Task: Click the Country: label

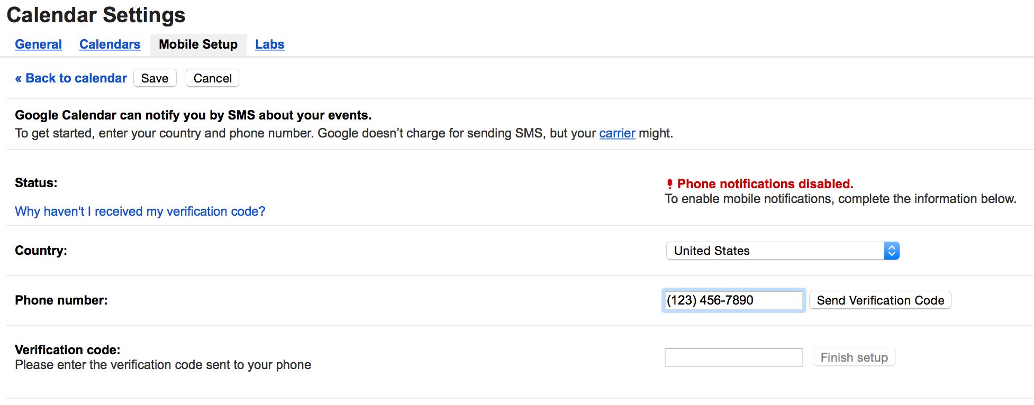Action: pyautogui.click(x=41, y=251)
